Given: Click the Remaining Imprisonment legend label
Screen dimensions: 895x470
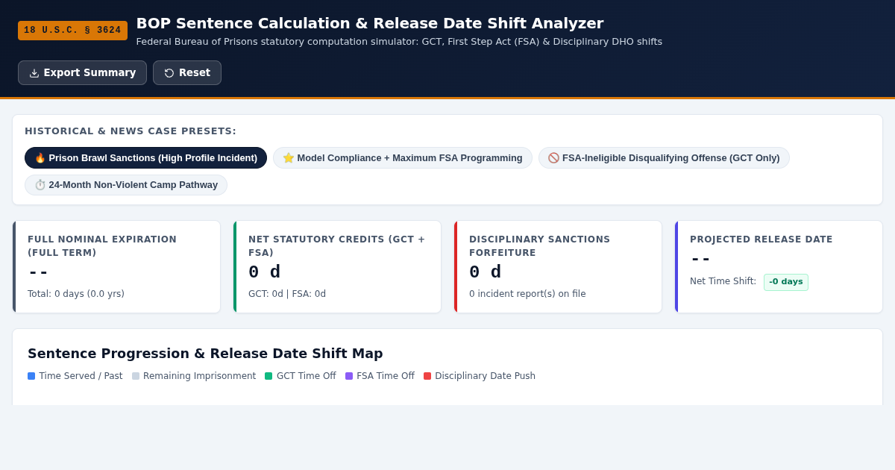Looking at the screenshot, I should pyautogui.click(x=199, y=376).
